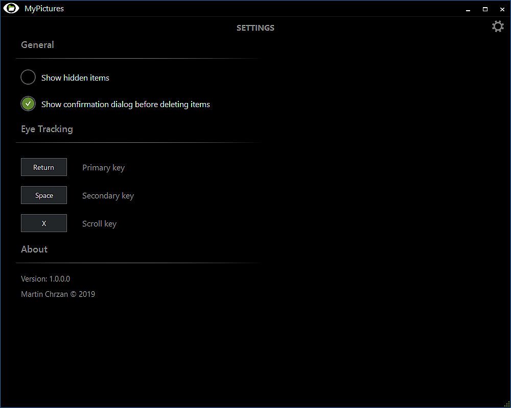The image size is (511, 408).
Task: Click the 'Secondary key' label
Action: pyautogui.click(x=108, y=195)
